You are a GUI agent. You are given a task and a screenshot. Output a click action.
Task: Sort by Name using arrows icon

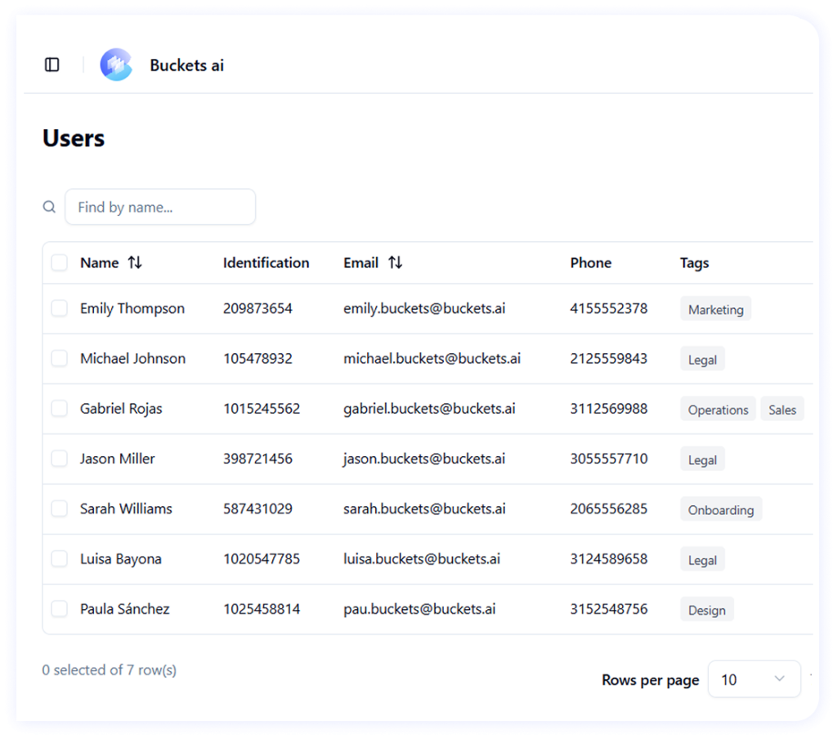tap(135, 262)
